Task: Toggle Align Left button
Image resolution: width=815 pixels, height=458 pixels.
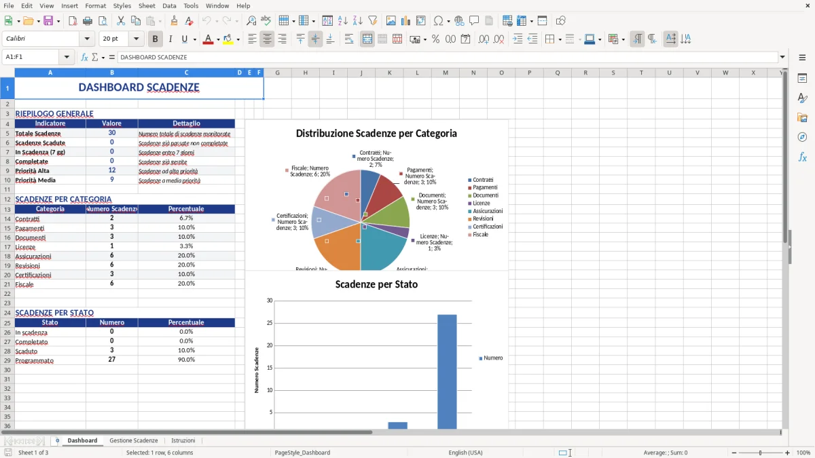Action: point(253,39)
